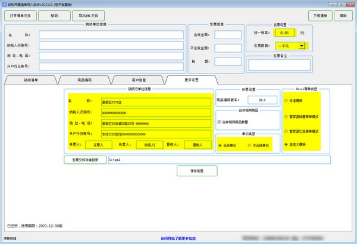Screen dimensions: 357x244
Task: Choose 管家婆销售清单模式 radio option
Action: 286,116
